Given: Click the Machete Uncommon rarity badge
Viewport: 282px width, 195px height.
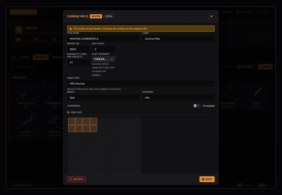Looking at the screenshot, I should 26,136.
